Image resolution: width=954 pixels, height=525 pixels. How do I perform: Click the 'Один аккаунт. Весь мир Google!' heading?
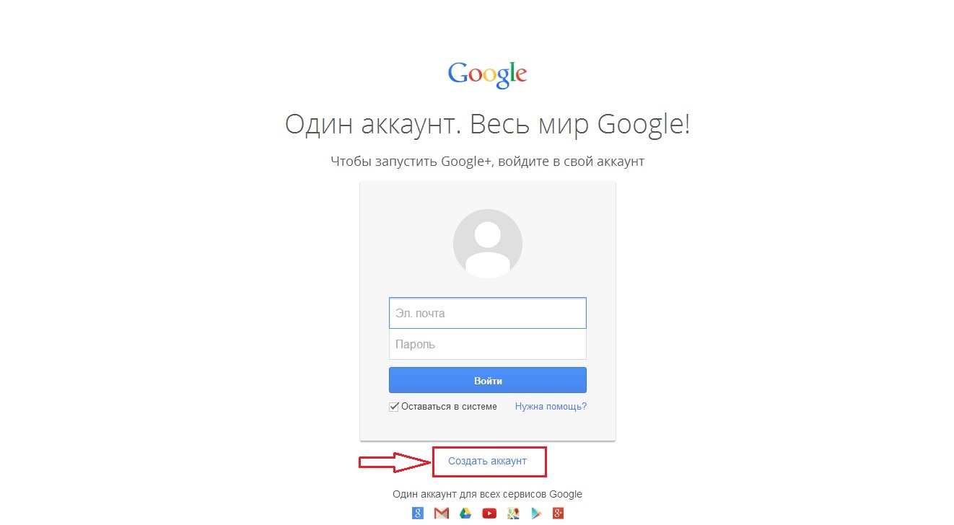488,125
